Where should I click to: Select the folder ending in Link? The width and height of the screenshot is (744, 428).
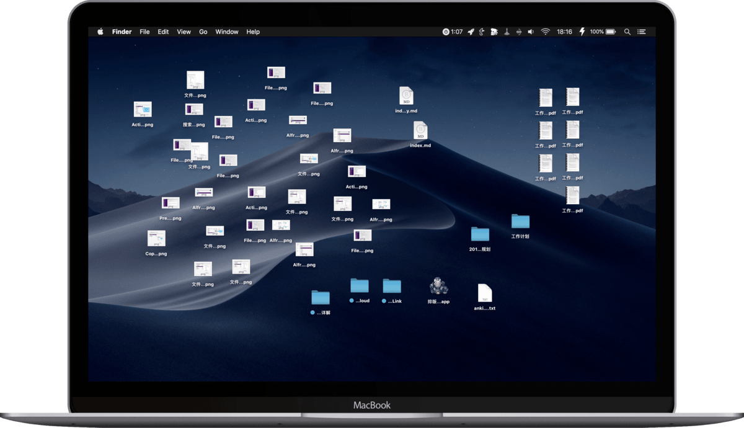(x=392, y=286)
